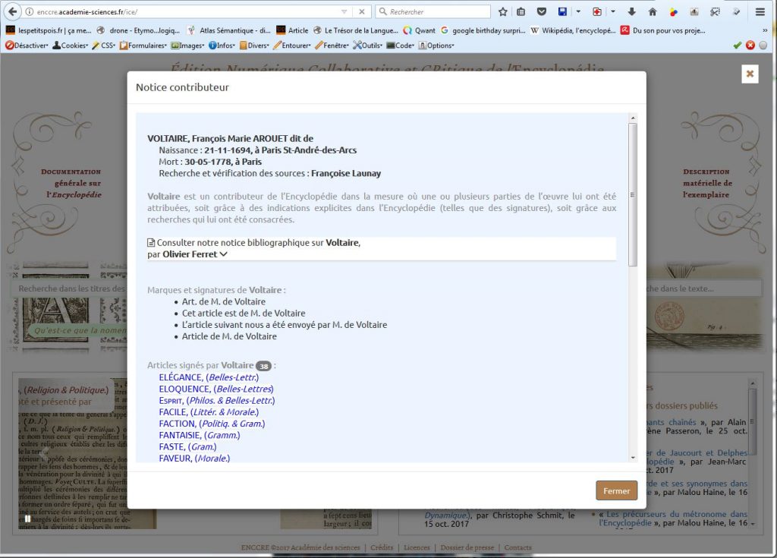Open the URL bar history dropdown arrow
This screenshot has width=777, height=558.
pyautogui.click(x=344, y=12)
